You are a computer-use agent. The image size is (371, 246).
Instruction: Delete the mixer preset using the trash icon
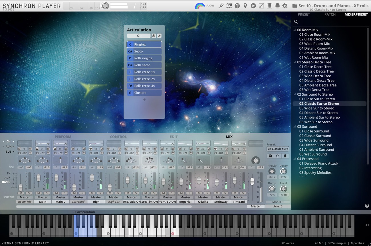click(285, 156)
